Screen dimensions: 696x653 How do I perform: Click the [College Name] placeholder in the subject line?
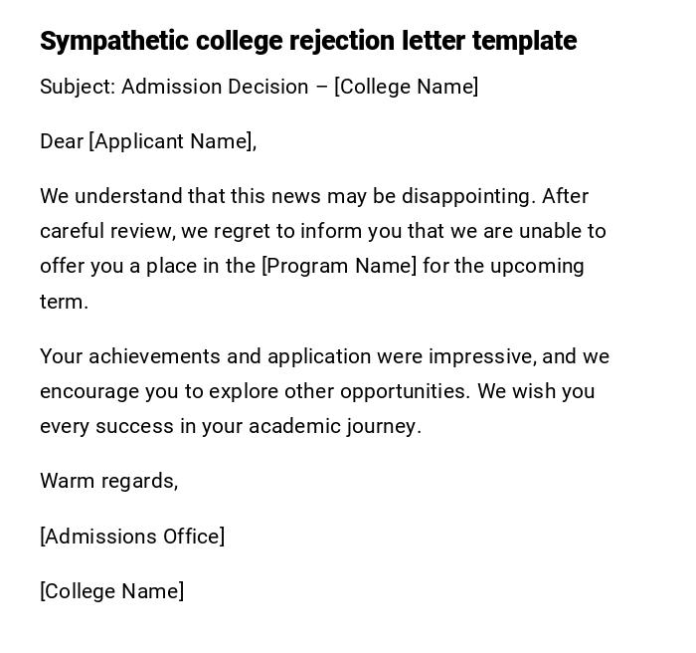coord(407,87)
